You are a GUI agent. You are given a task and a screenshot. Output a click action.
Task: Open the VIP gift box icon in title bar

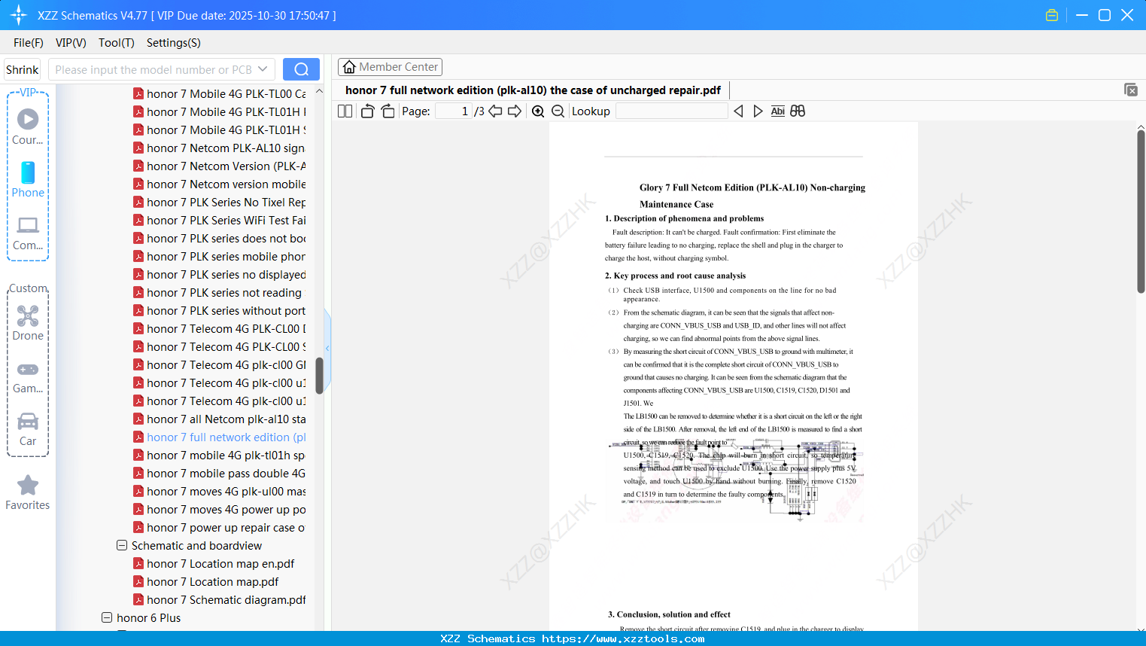tap(1052, 15)
